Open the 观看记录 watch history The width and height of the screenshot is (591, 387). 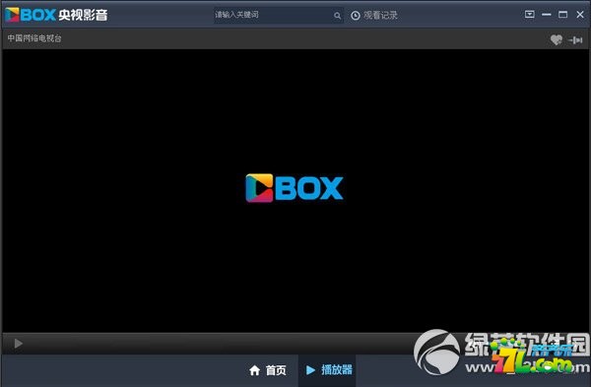[374, 15]
